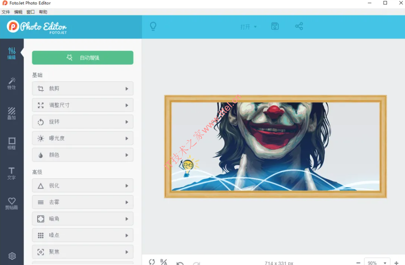This screenshot has width=405, height=265.
Task: Open the 文件 menu
Action: (x=6, y=12)
